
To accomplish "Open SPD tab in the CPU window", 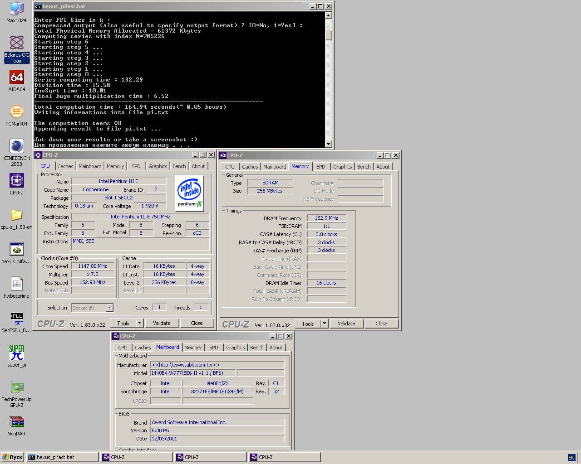I will (136, 166).
